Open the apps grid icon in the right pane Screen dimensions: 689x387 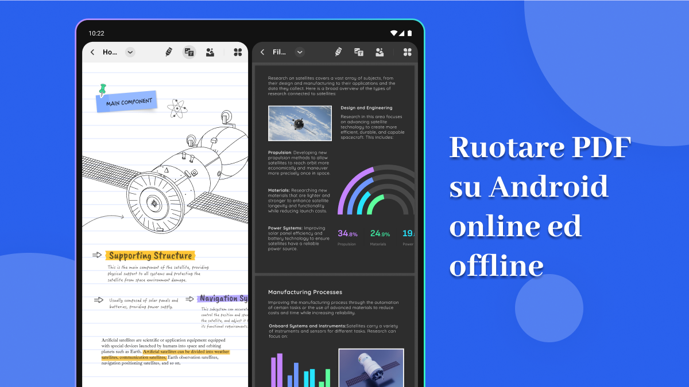tap(407, 52)
